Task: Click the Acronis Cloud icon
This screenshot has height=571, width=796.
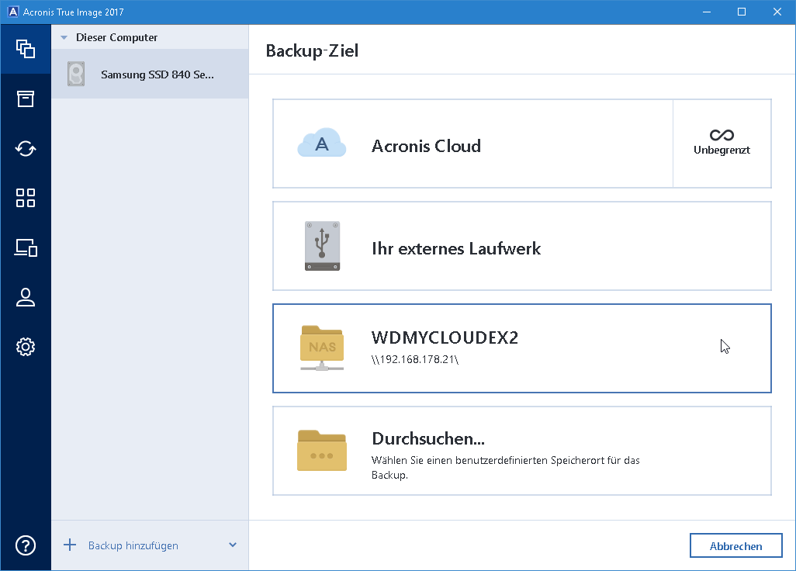Action: 322,143
